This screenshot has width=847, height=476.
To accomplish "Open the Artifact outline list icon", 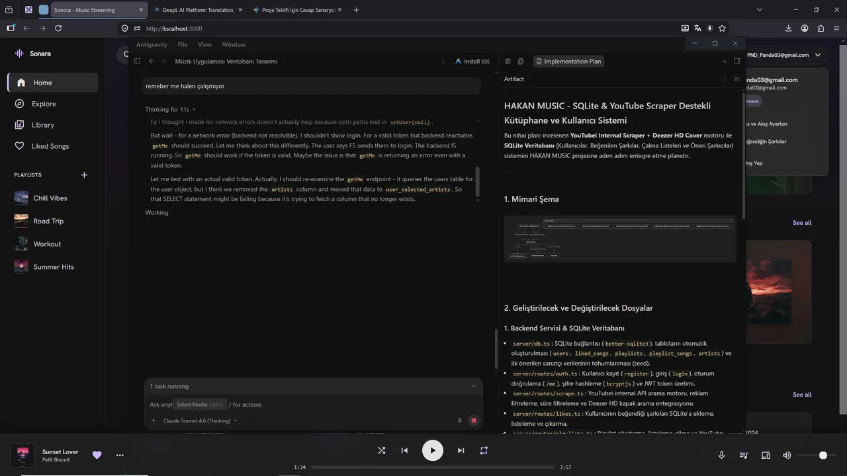I will (736, 79).
